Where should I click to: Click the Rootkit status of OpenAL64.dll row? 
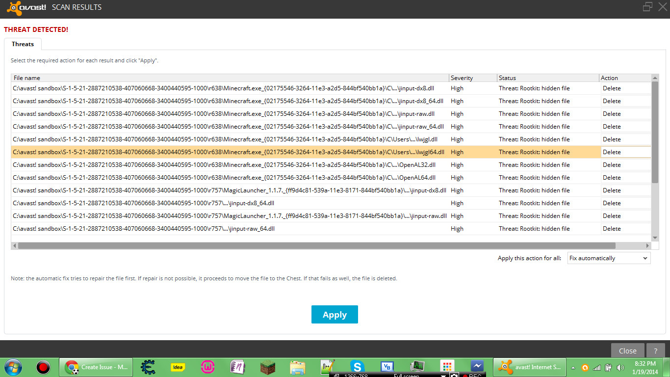click(x=534, y=178)
